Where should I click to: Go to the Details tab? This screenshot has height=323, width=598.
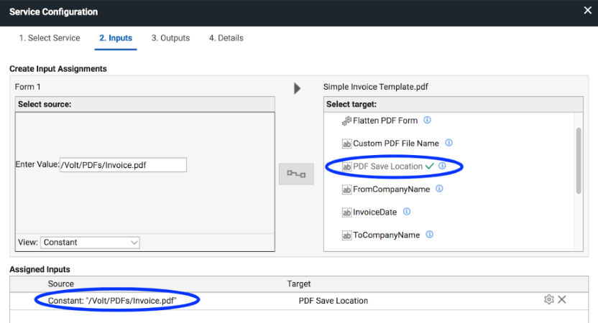pyautogui.click(x=226, y=38)
